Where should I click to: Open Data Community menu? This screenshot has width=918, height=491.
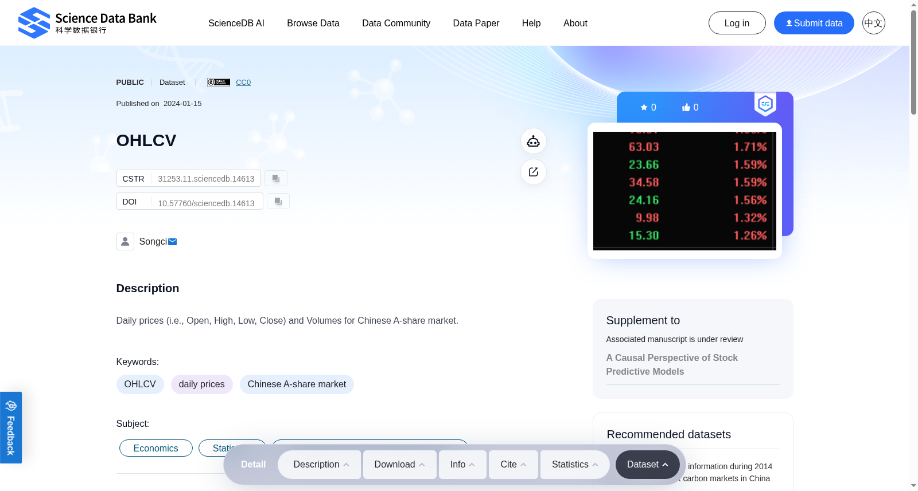pyautogui.click(x=396, y=23)
